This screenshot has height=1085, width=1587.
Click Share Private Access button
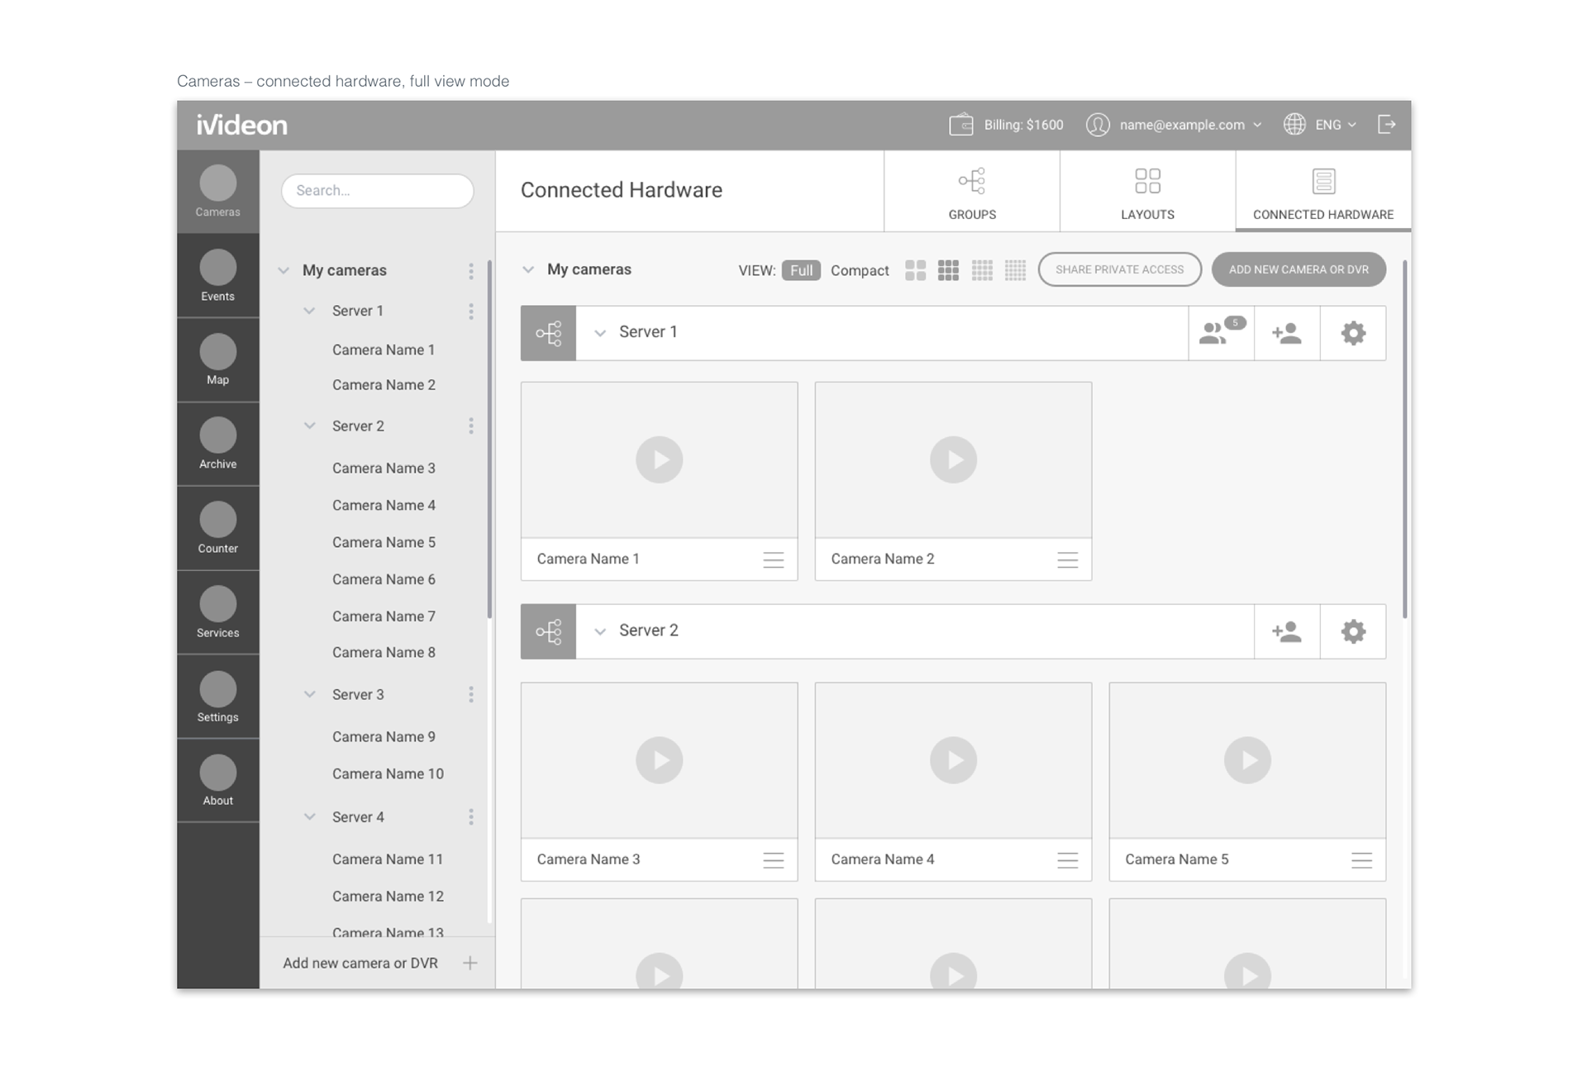pos(1119,269)
